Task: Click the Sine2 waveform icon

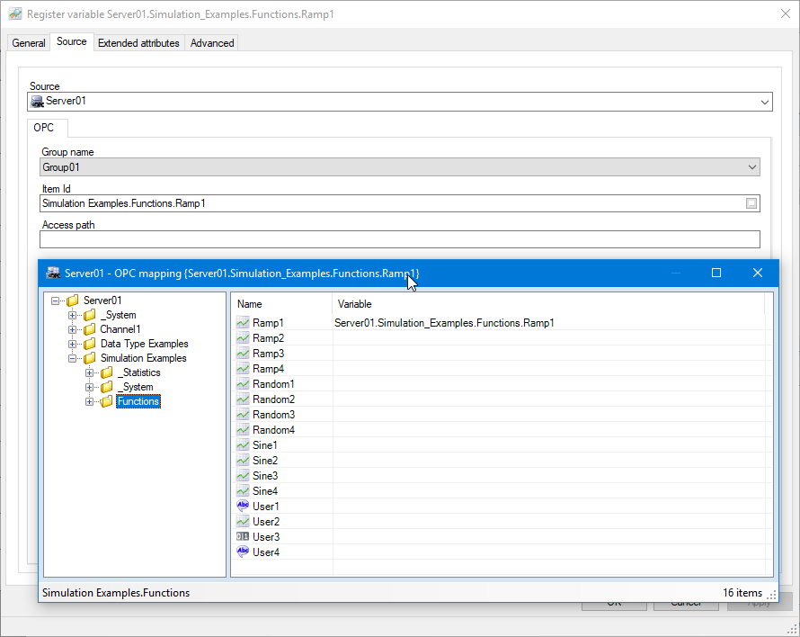Action: (x=243, y=460)
